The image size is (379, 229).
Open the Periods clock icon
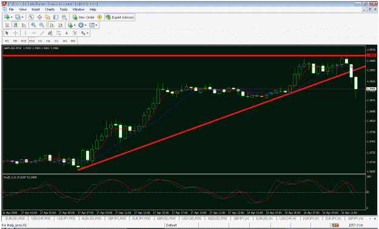81,25
